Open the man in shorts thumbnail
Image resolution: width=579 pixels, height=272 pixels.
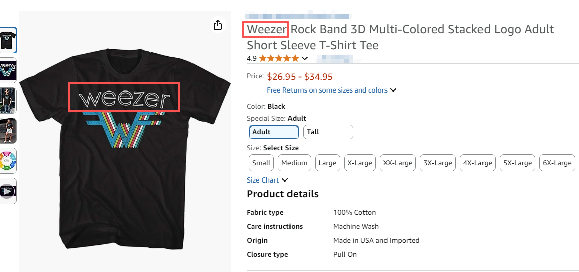(8, 131)
